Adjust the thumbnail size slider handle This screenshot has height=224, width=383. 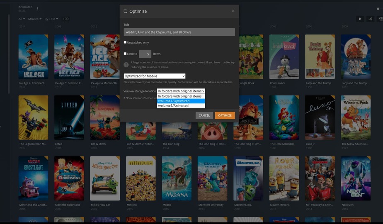click(378, 9)
